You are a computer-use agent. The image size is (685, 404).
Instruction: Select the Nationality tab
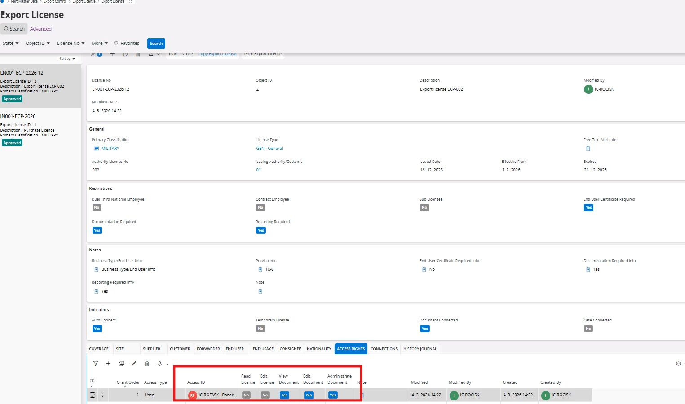(x=319, y=349)
